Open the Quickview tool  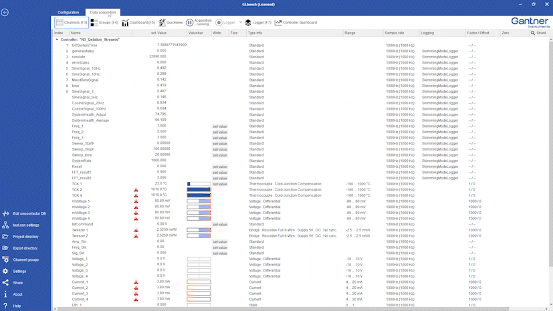point(171,23)
